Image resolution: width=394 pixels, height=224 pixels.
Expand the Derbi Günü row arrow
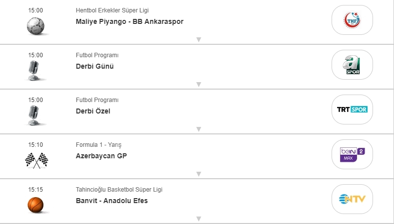coord(198,84)
